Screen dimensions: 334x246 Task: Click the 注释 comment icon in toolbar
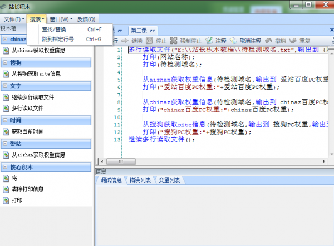[209, 41]
